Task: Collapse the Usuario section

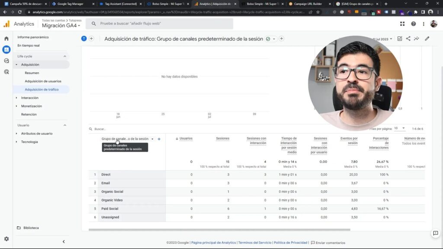Action: [x=65, y=125]
